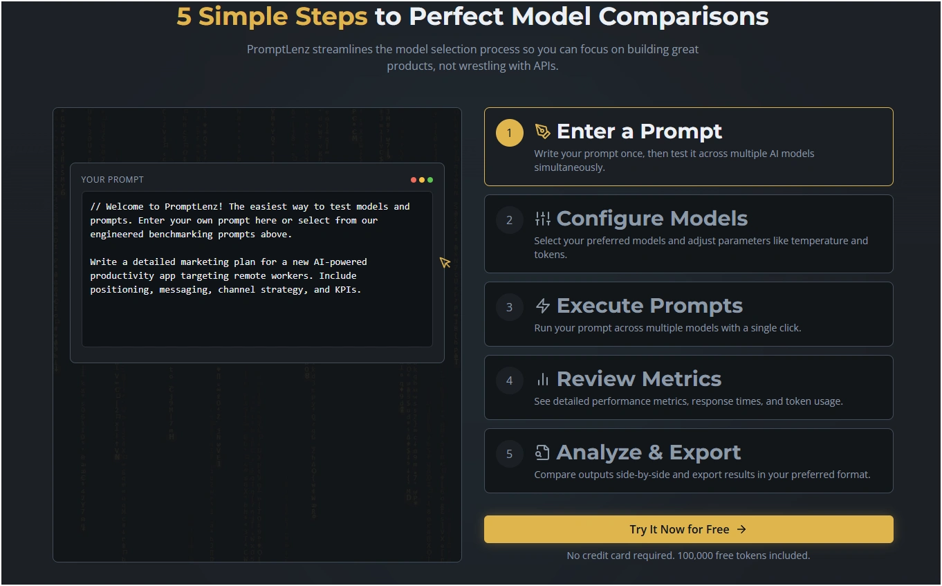Screen dimensions: 942x586
Task: Select the Analyze & Export step
Action: click(x=648, y=452)
